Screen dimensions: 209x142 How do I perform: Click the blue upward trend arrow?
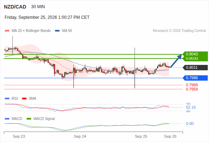point(176,61)
